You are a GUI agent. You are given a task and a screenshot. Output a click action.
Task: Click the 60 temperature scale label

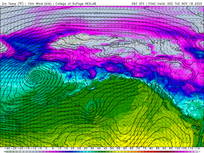click(x=125, y=148)
